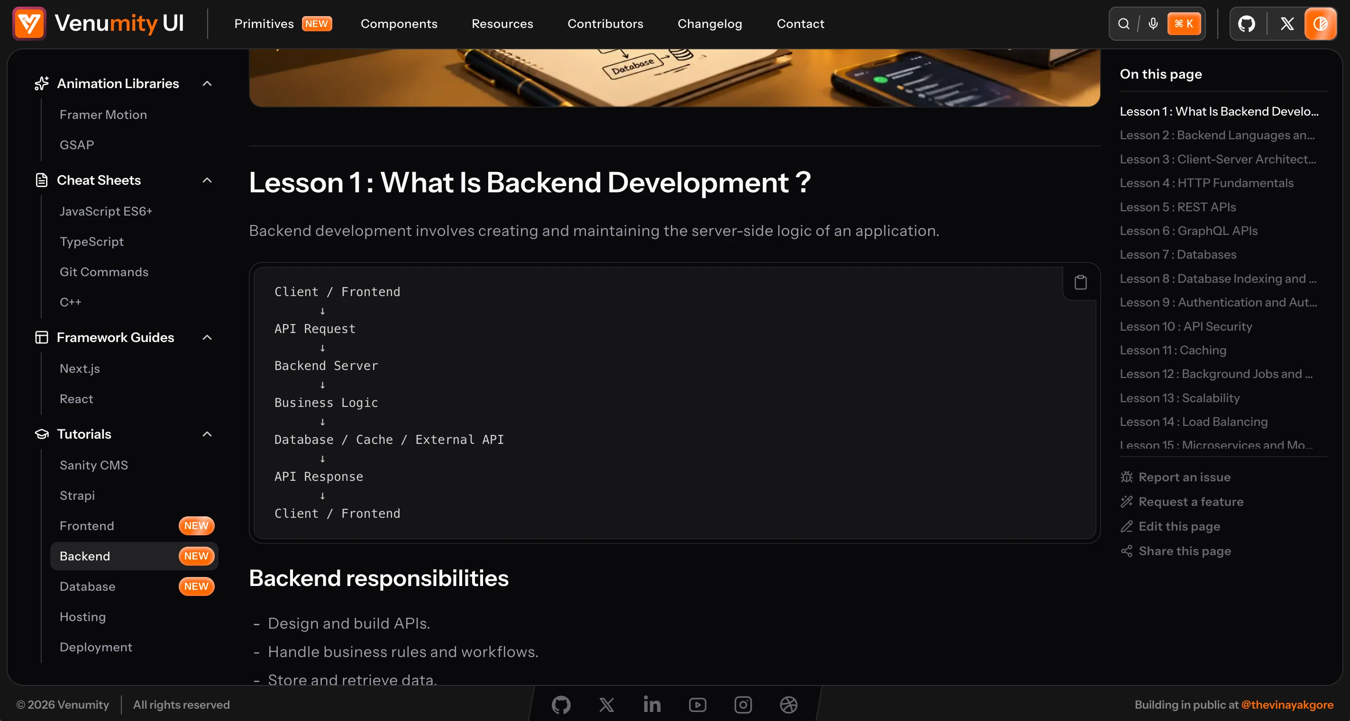This screenshot has height=721, width=1350.
Task: Click the notebook banner image
Action: click(675, 78)
